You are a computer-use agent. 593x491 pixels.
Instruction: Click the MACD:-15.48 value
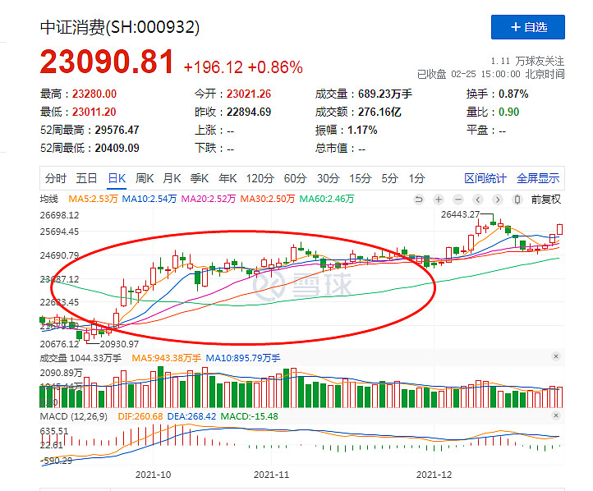249,416
